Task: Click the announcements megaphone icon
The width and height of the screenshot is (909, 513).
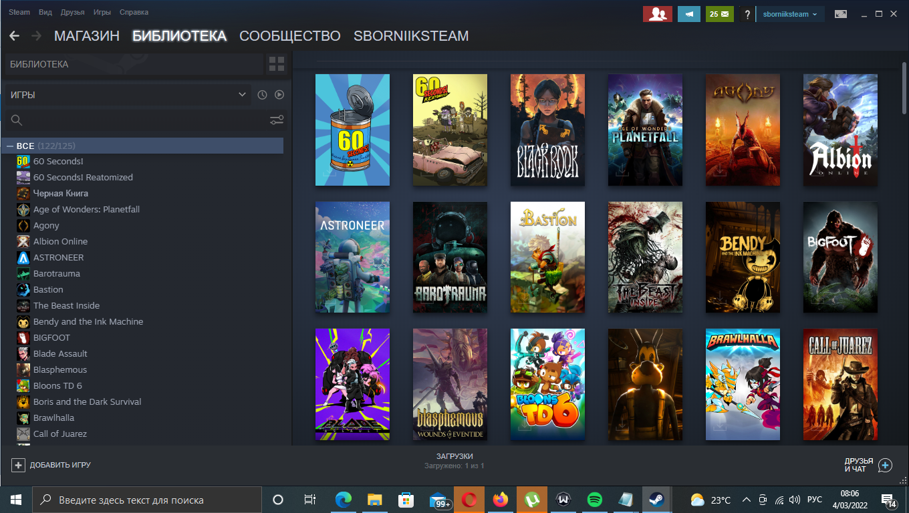Action: click(688, 14)
